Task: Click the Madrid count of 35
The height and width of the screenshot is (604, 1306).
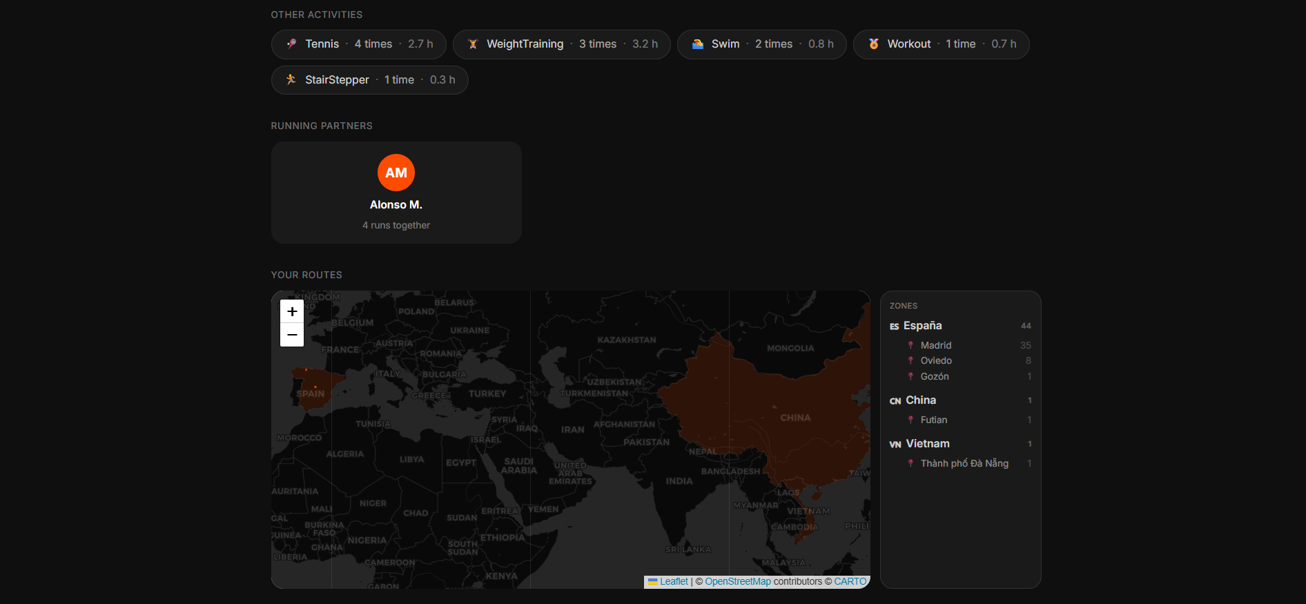Action: coord(1026,345)
